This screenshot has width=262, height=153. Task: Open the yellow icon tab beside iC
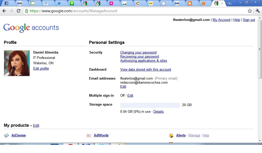[x=150, y=3]
